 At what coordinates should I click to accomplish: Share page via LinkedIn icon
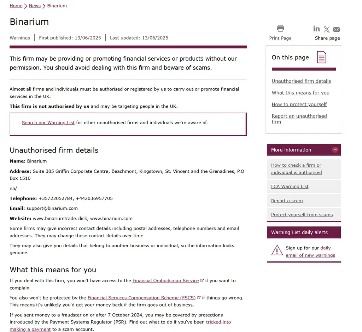point(316,29)
